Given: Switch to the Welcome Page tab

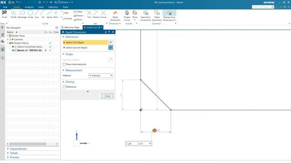Looking at the screenshot, I should (70, 27).
